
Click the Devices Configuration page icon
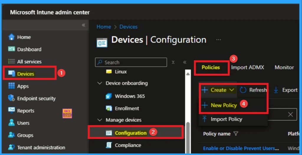pos(102,42)
